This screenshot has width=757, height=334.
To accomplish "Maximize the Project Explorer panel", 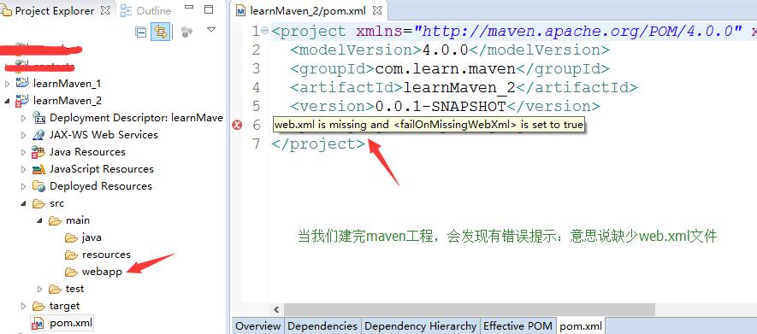I will coord(209,9).
